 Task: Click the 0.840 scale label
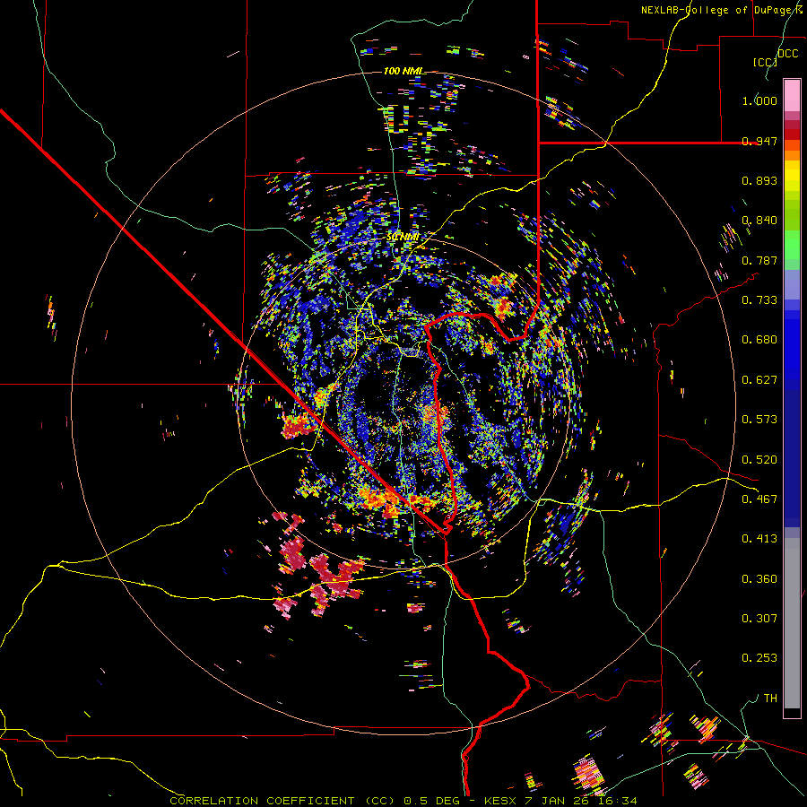[x=759, y=221]
